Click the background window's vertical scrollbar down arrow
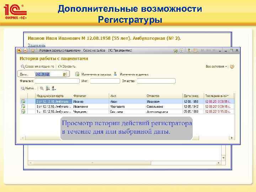 (x=223, y=158)
